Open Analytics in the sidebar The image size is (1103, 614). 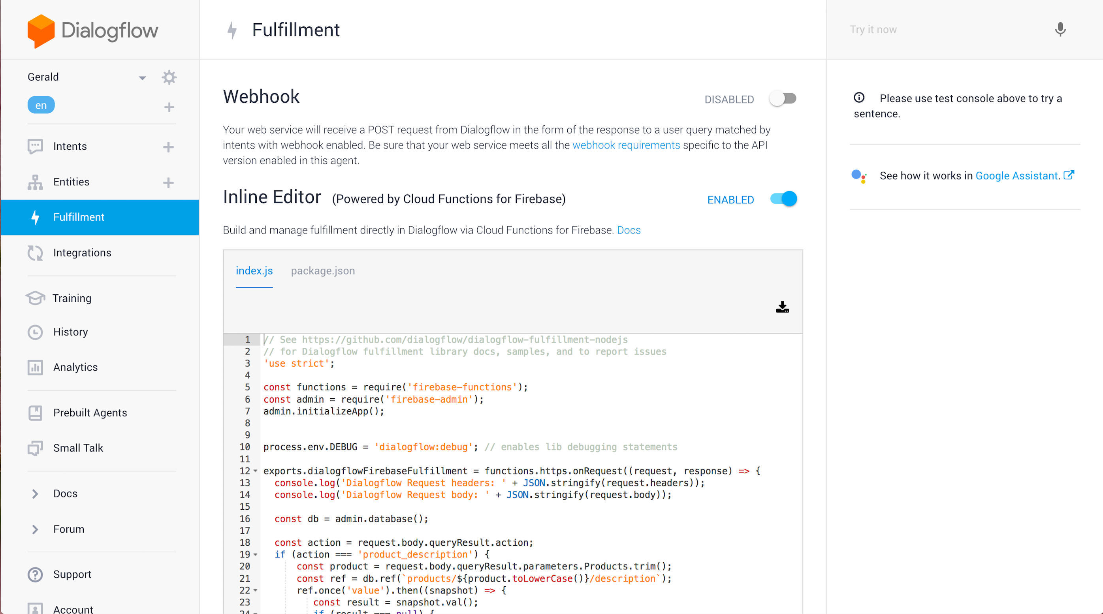coord(75,367)
